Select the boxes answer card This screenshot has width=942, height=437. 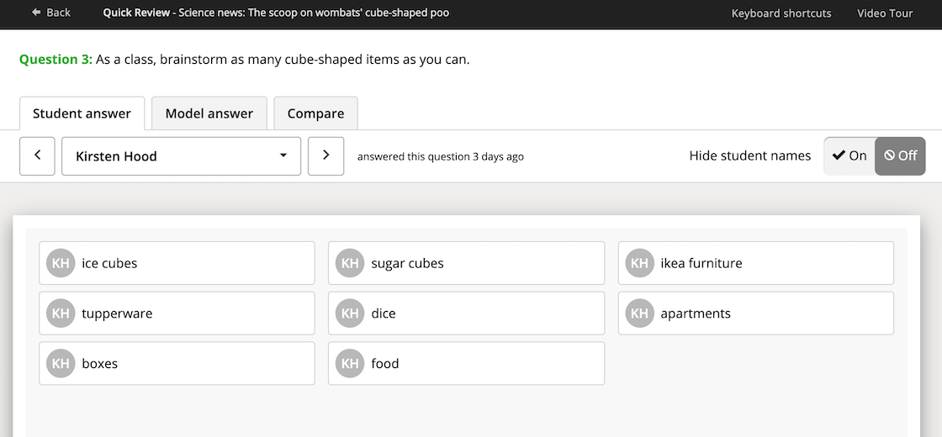[x=177, y=363]
